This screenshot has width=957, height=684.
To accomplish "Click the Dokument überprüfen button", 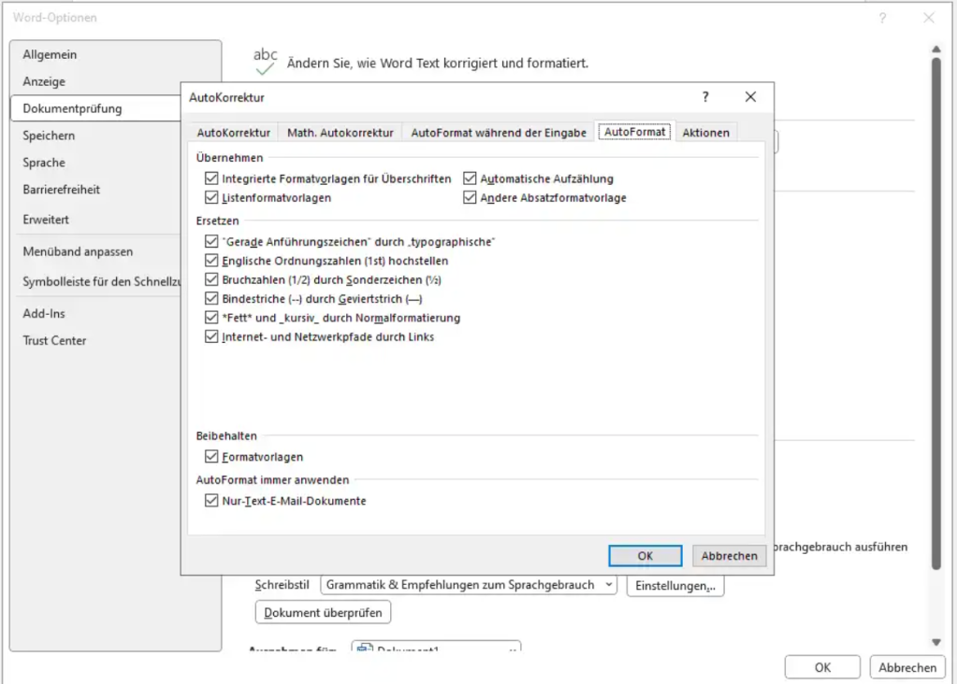I will click(322, 612).
